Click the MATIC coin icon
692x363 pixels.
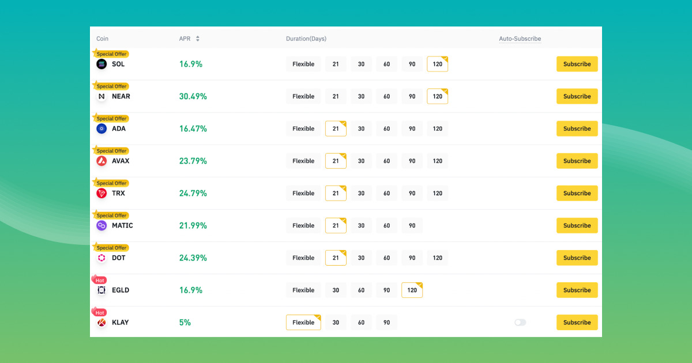pos(101,226)
